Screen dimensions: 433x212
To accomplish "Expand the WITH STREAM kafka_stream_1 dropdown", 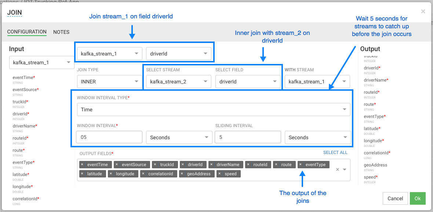I will click(x=317, y=82).
